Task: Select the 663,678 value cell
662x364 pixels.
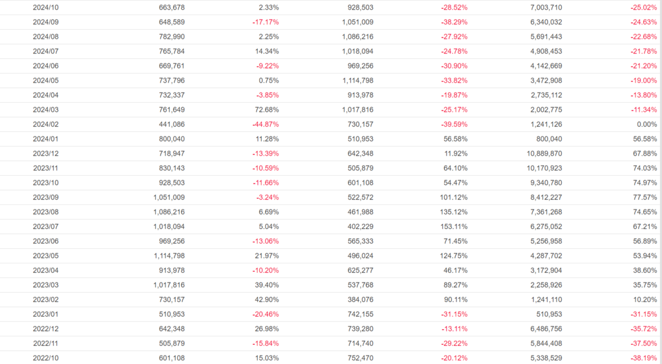Action: click(171, 7)
